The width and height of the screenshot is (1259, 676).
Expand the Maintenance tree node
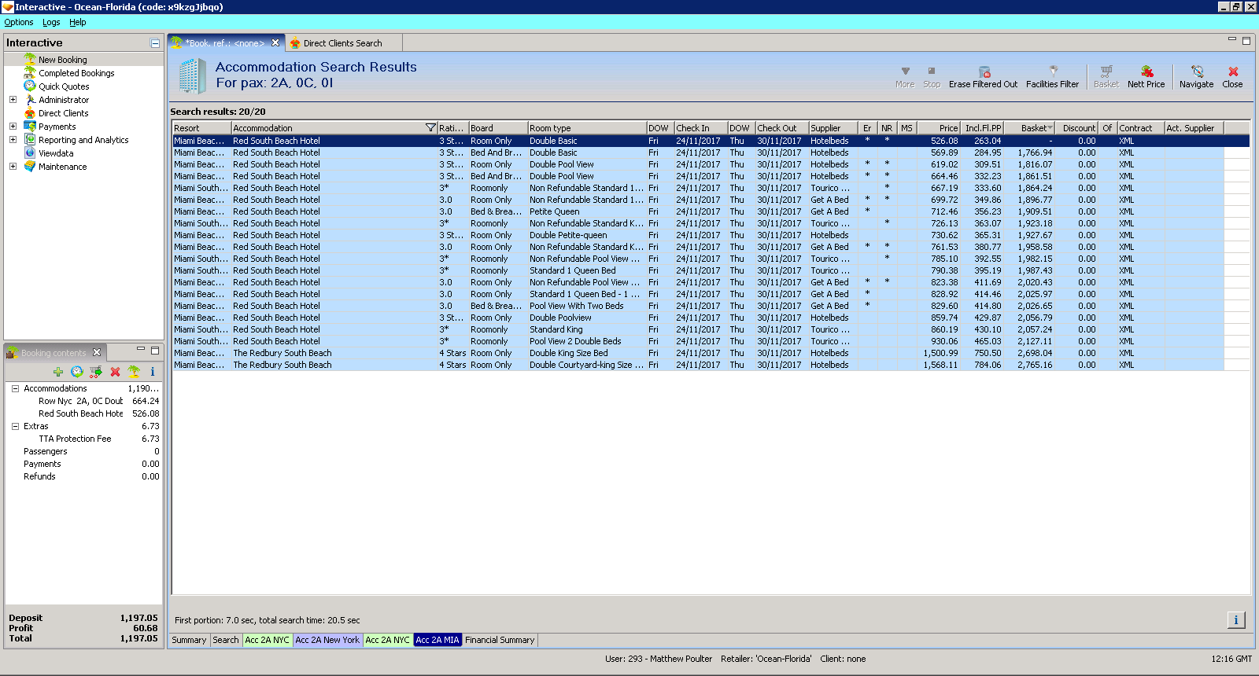tap(13, 167)
